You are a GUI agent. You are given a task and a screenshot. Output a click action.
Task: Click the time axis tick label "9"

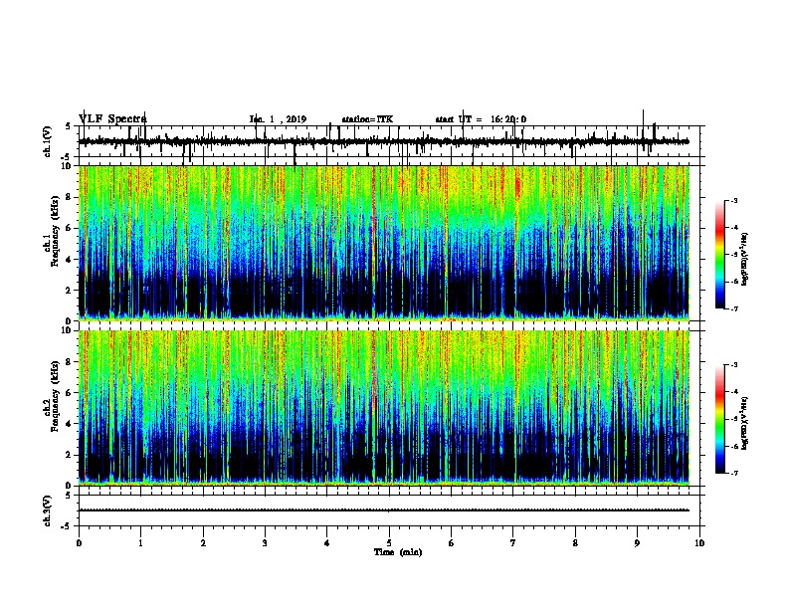637,542
